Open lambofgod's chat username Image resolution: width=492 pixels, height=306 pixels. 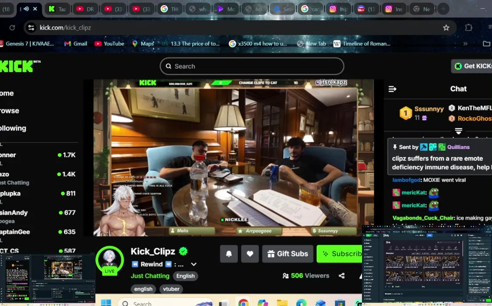406,180
